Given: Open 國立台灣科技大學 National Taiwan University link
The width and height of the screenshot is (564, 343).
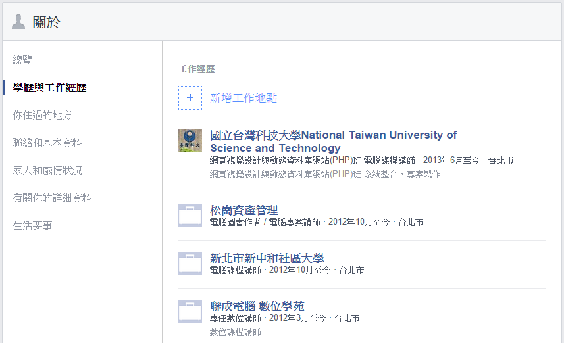Looking at the screenshot, I should tap(334, 141).
